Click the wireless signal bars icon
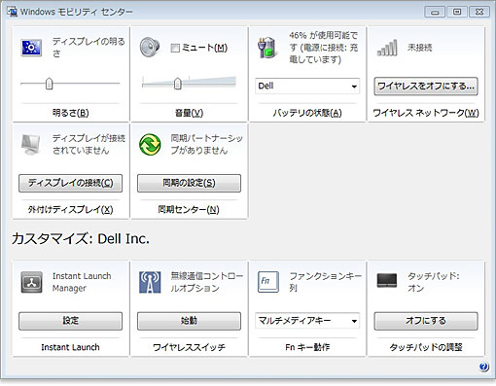The image size is (496, 386). [x=387, y=48]
